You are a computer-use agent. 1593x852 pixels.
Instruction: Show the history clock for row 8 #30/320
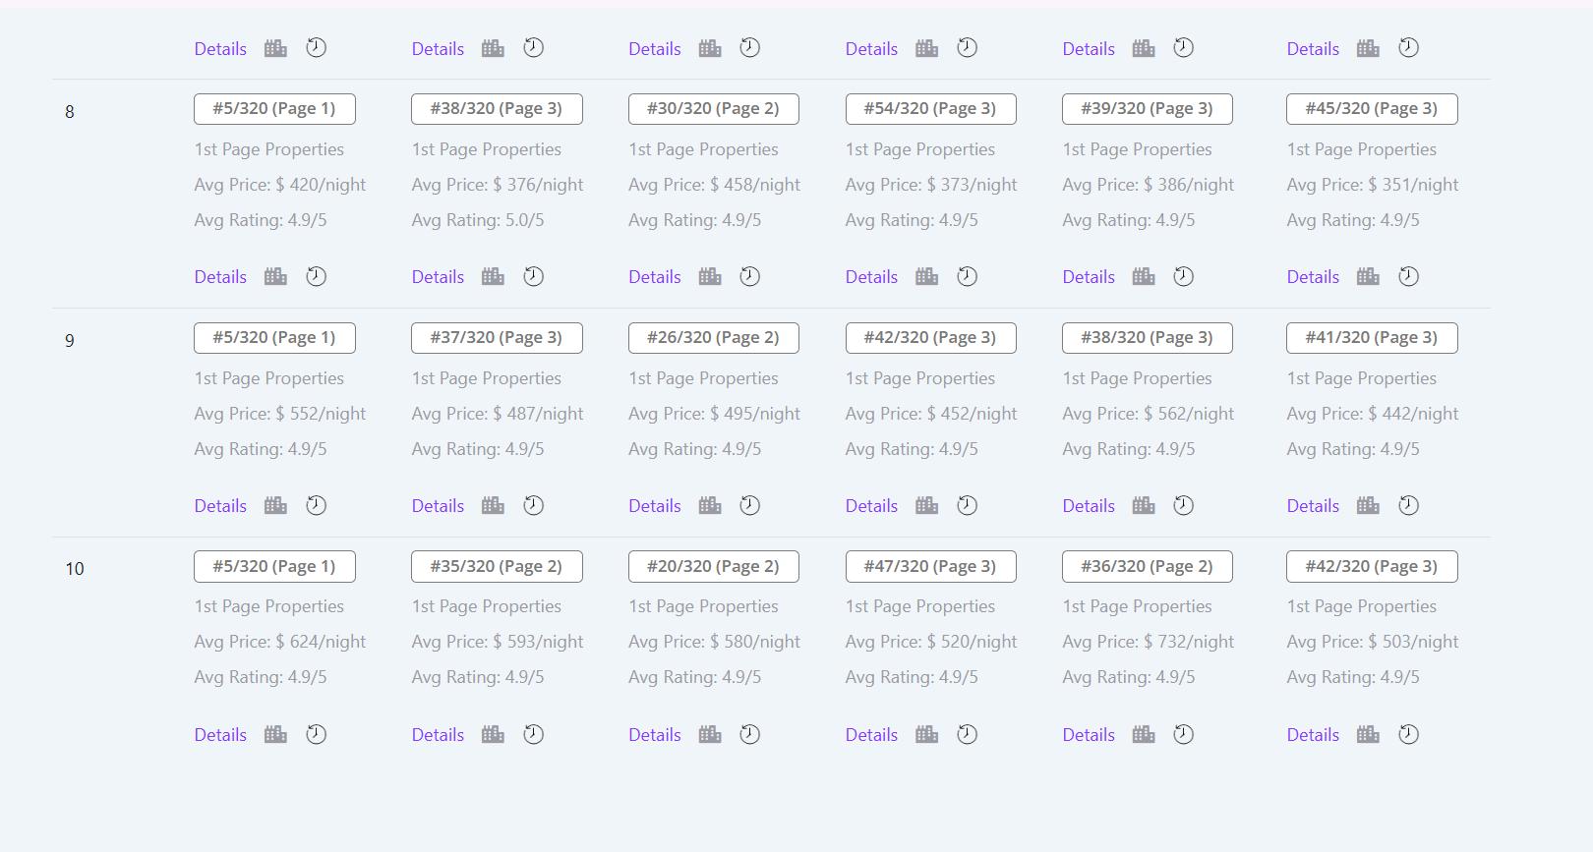(x=750, y=276)
